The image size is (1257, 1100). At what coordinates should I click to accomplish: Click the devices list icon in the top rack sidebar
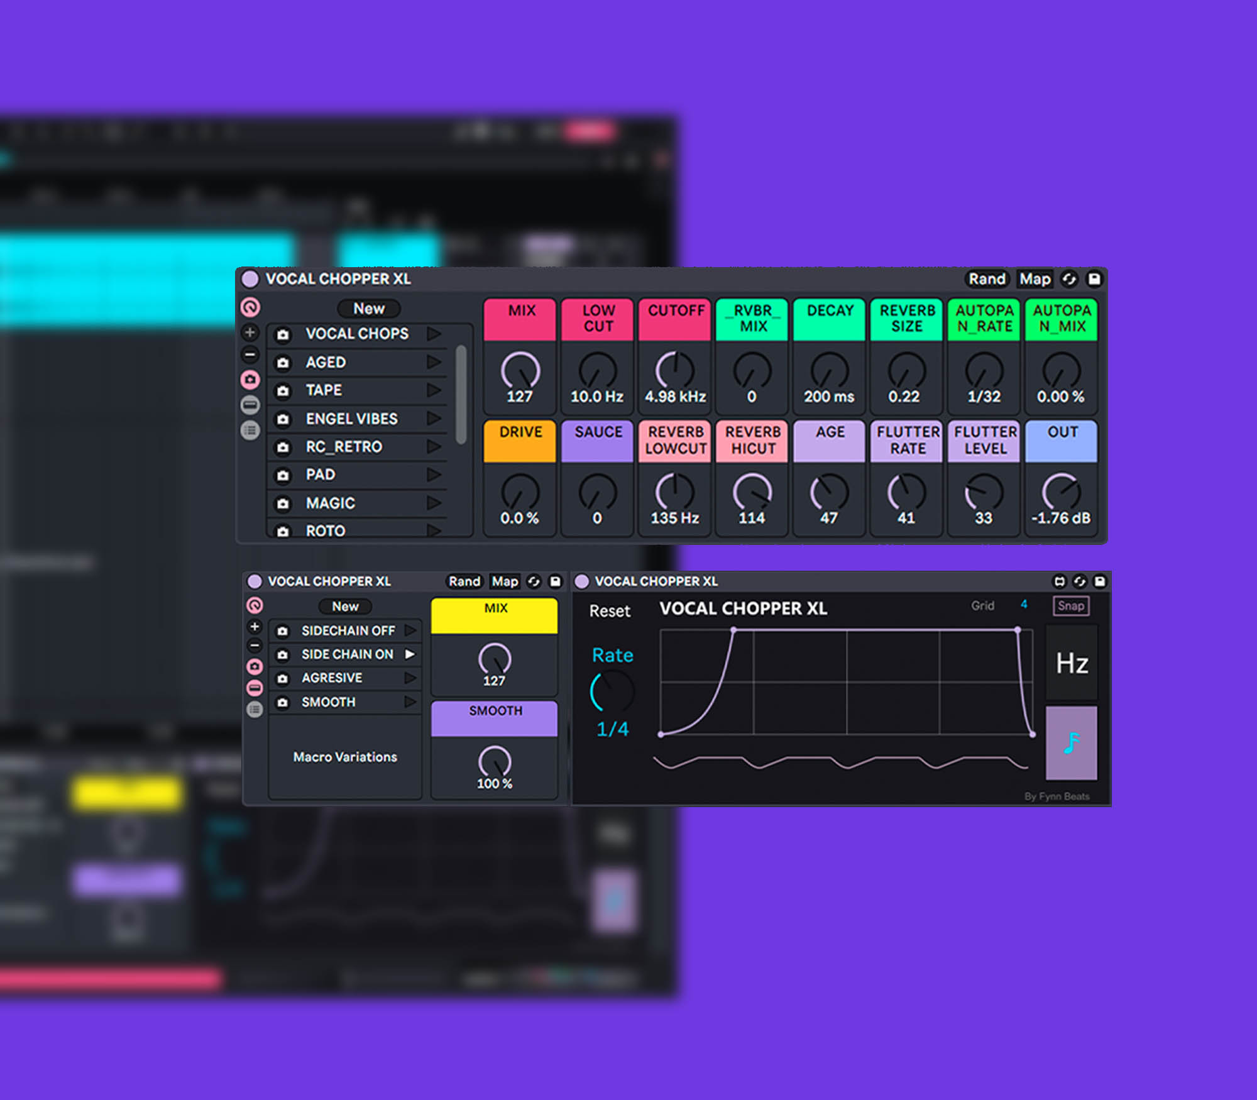point(250,431)
